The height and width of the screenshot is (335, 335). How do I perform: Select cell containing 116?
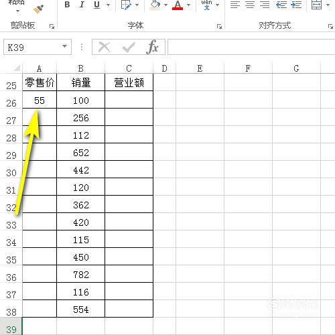(80, 291)
